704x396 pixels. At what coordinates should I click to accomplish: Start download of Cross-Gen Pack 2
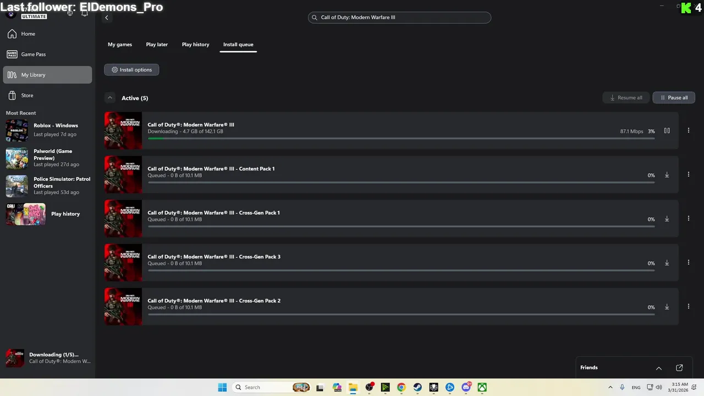pos(667,307)
